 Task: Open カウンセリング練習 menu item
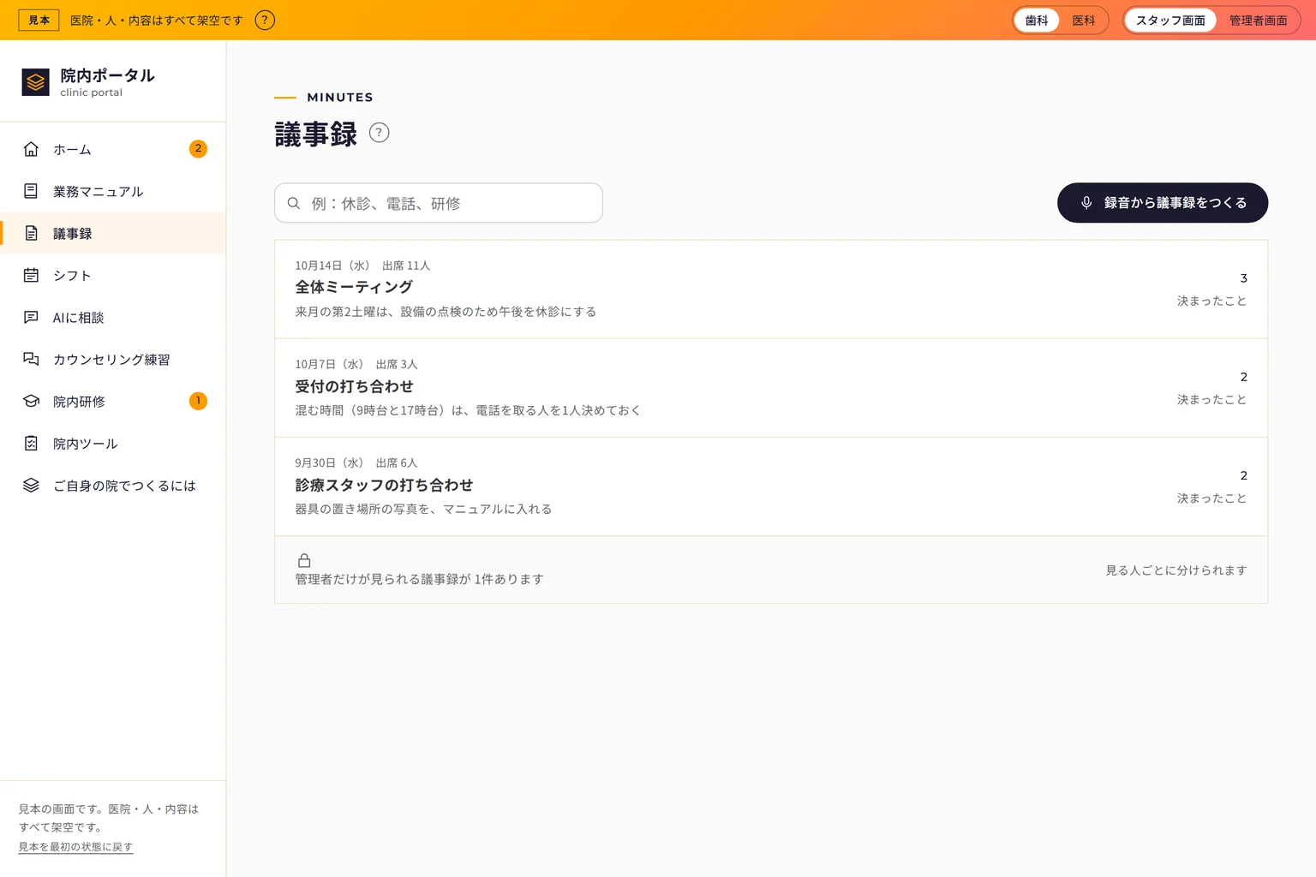pyautogui.click(x=113, y=359)
